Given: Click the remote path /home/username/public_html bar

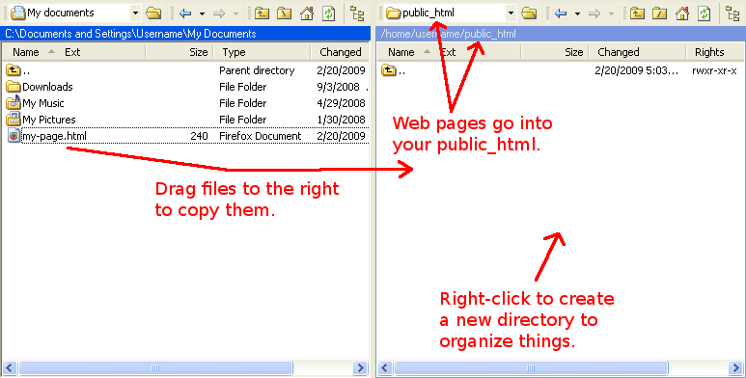Looking at the screenshot, I should click(561, 34).
